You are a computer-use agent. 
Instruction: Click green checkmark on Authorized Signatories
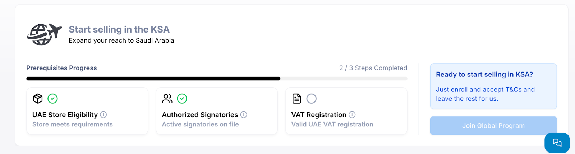point(182,99)
